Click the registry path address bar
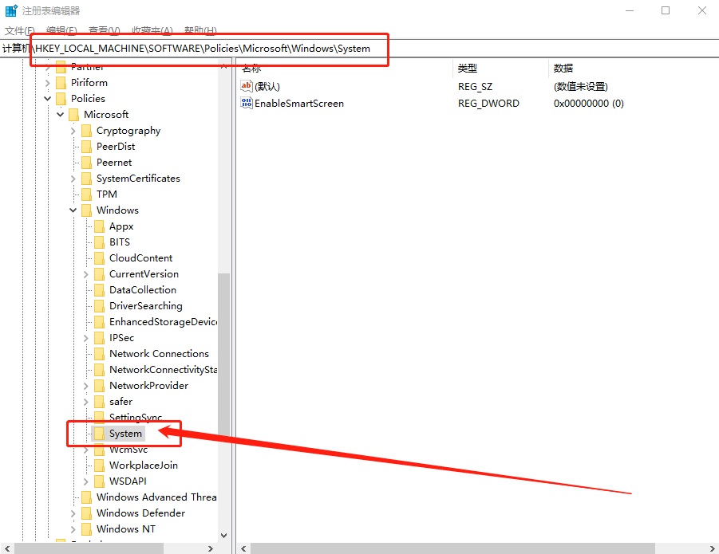 click(x=359, y=48)
